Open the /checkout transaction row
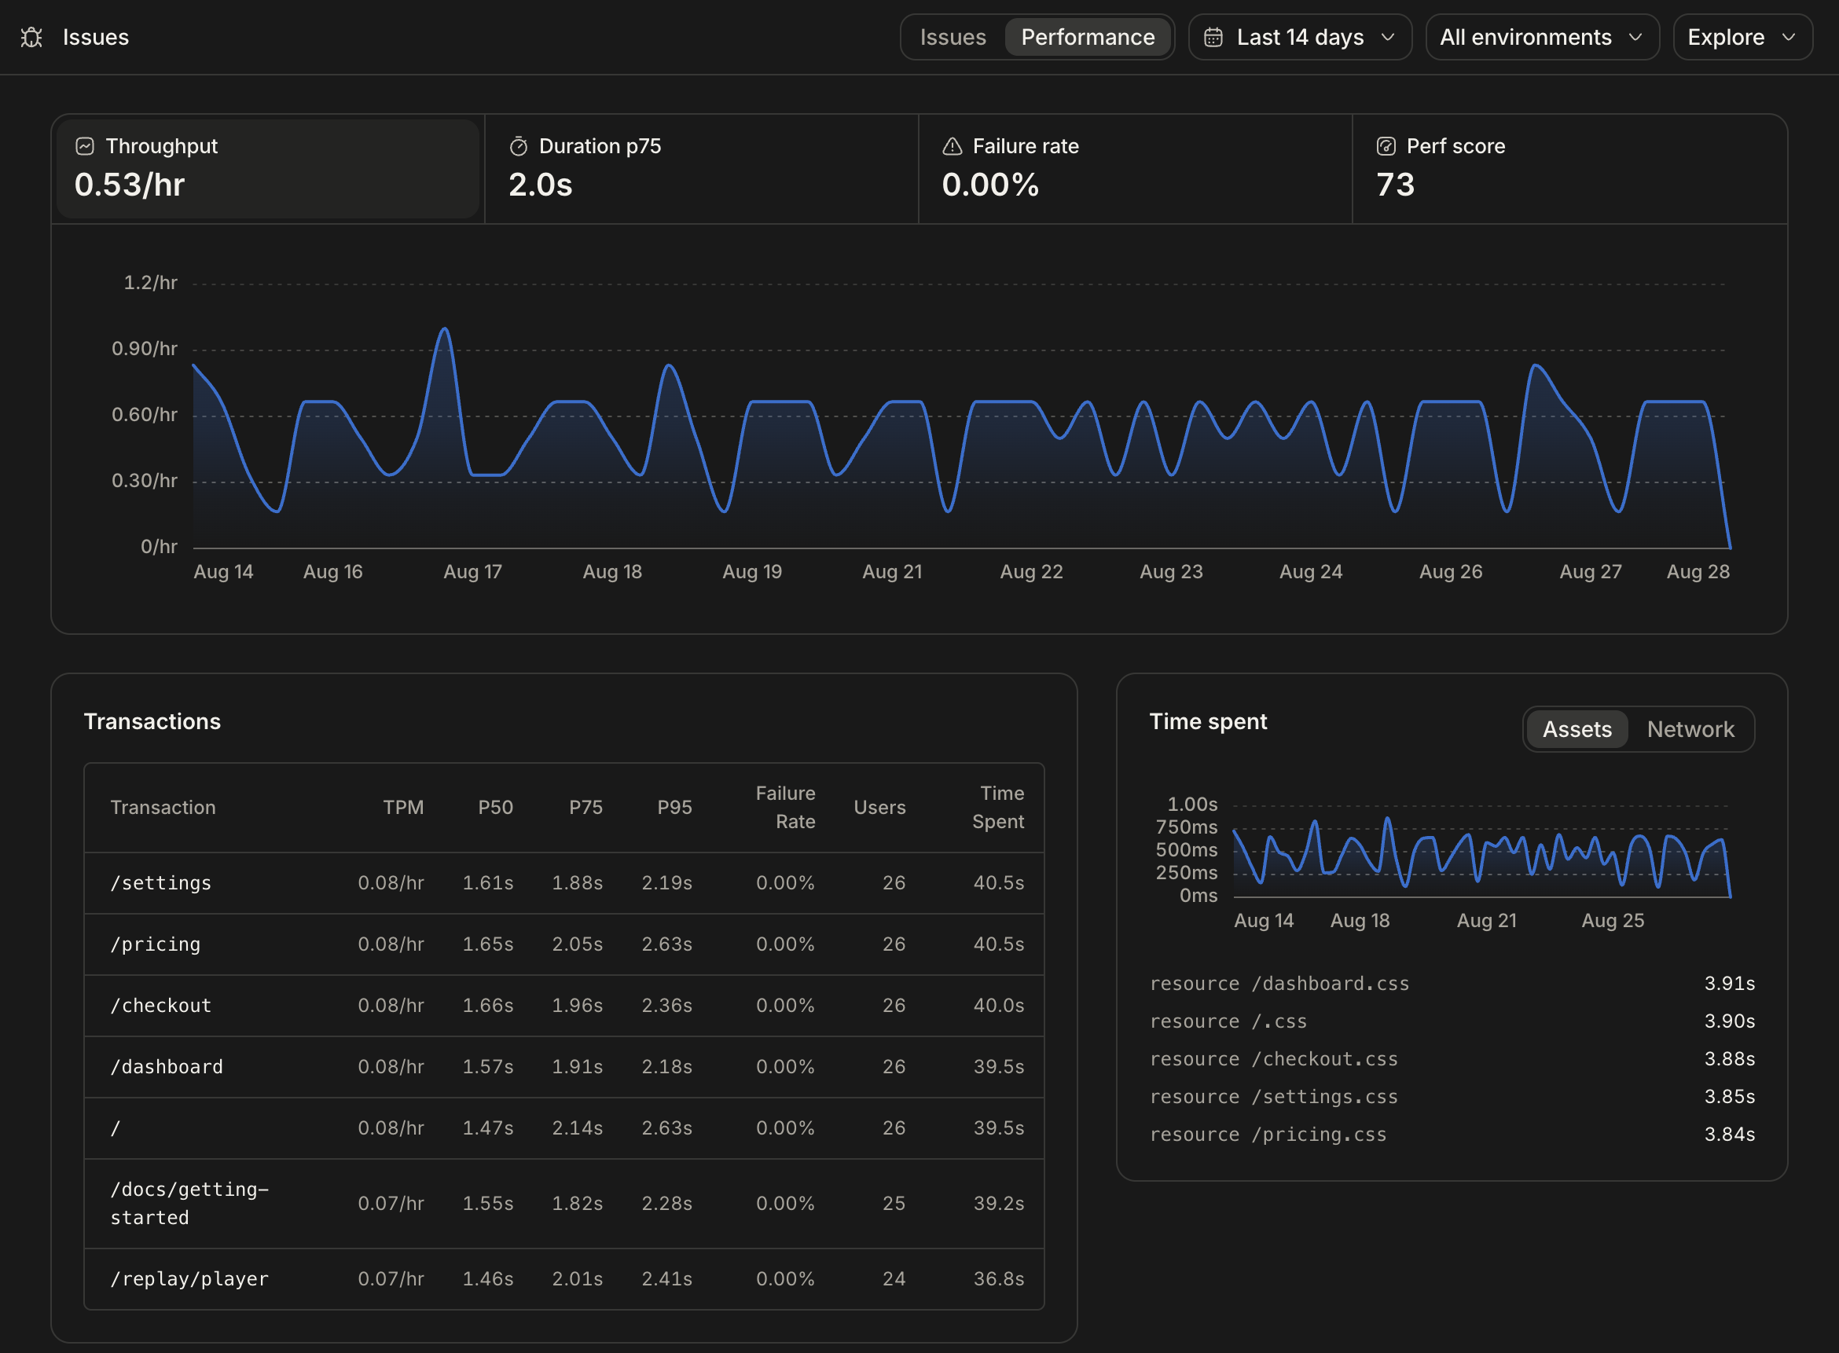The image size is (1839, 1353). click(x=564, y=1006)
